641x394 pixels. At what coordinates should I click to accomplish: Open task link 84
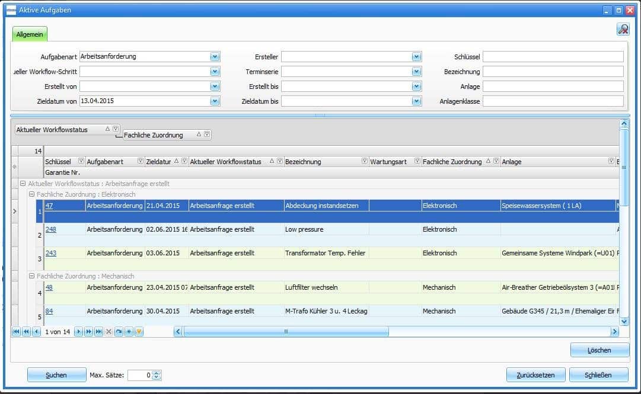(x=49, y=310)
